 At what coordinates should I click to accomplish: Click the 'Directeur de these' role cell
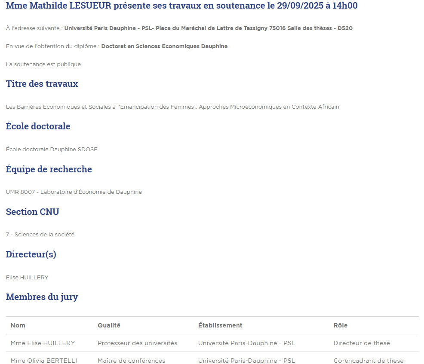pos(362,343)
